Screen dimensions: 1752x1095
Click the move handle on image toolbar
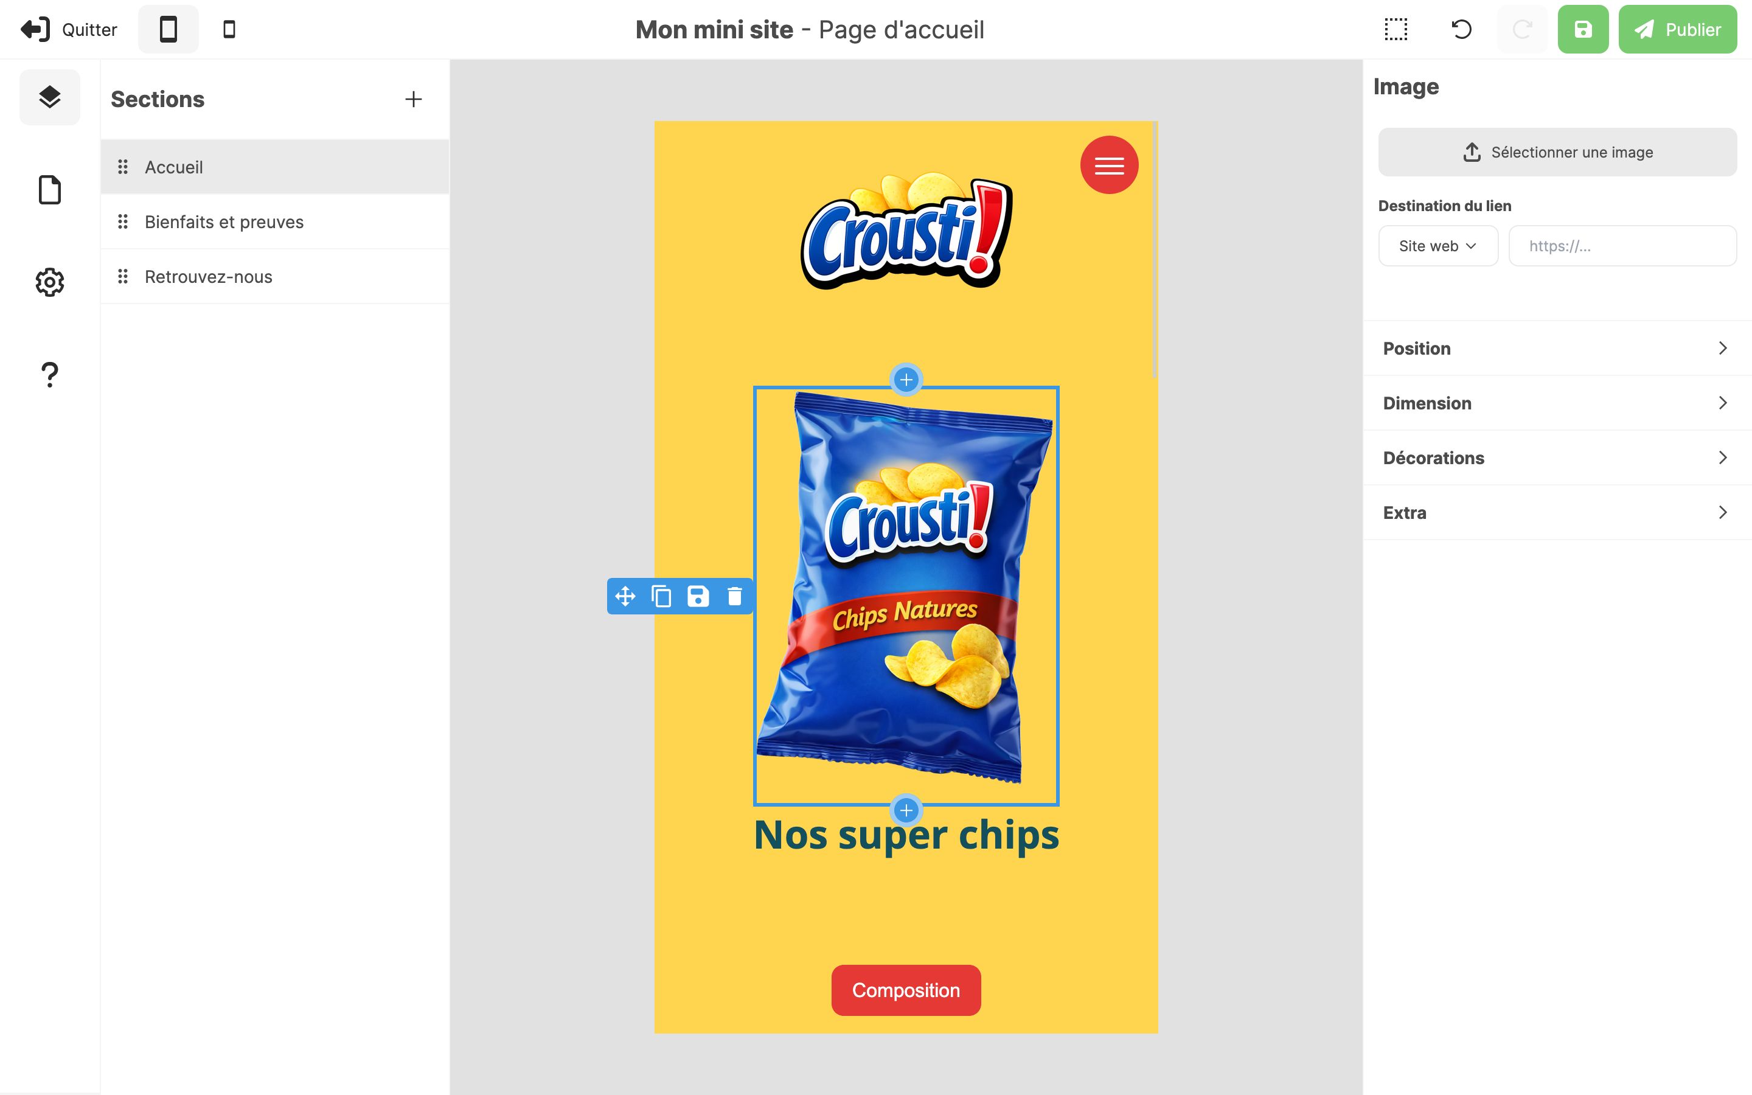pyautogui.click(x=625, y=596)
